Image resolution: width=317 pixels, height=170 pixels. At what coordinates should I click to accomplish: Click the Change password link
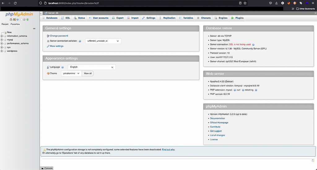point(59,36)
